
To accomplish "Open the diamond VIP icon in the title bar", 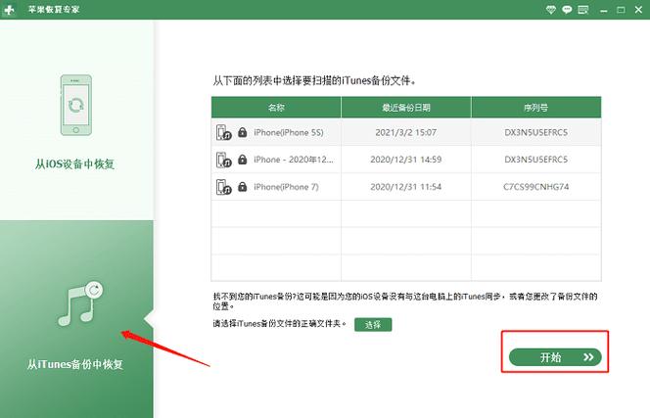I will tap(550, 10).
